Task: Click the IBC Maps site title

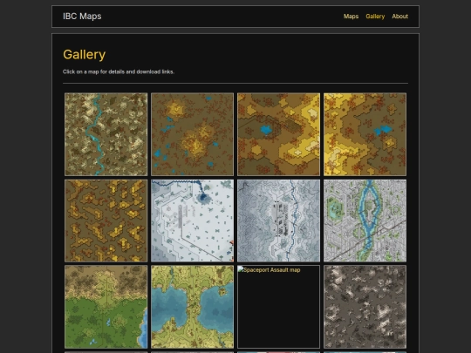Action: [82, 17]
